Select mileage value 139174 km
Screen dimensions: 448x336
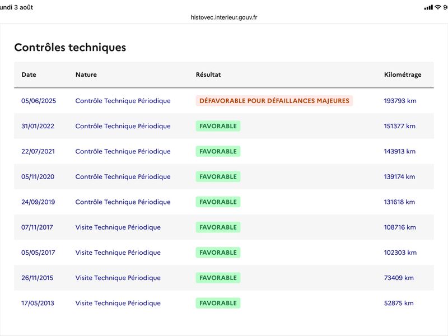pos(399,176)
